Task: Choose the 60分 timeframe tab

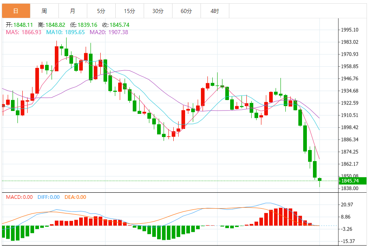Action: pos(186,11)
